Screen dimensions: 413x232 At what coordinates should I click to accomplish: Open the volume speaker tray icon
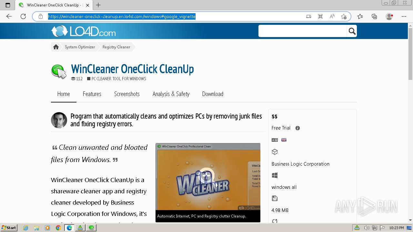click(367, 228)
